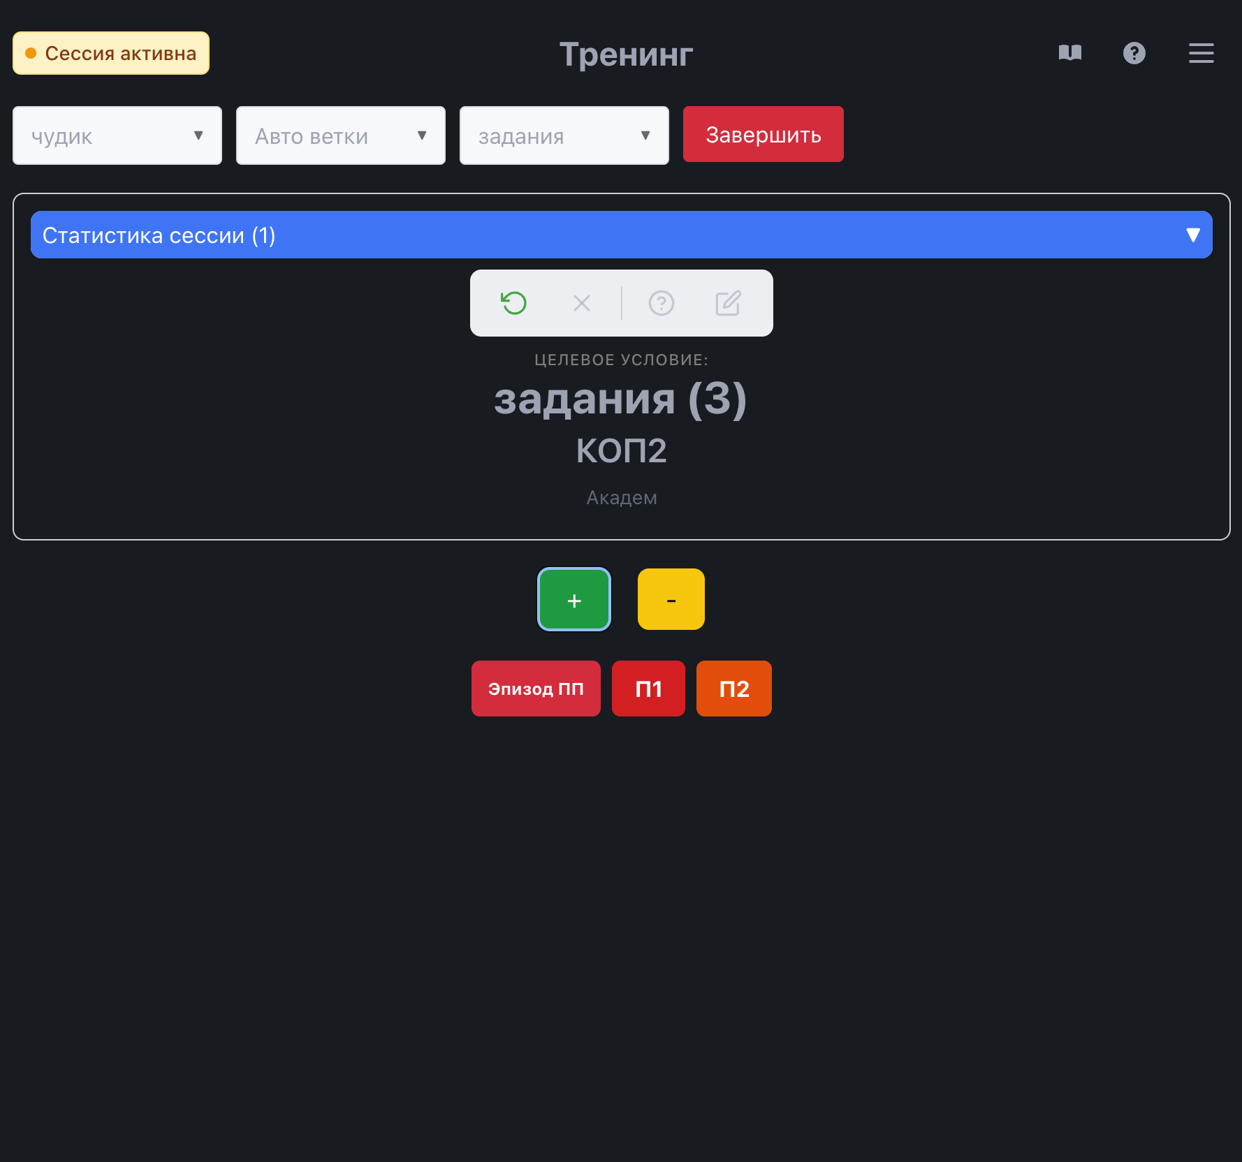The width and height of the screenshot is (1242, 1162).
Task: Click the edit pencil icon
Action: coord(728,303)
